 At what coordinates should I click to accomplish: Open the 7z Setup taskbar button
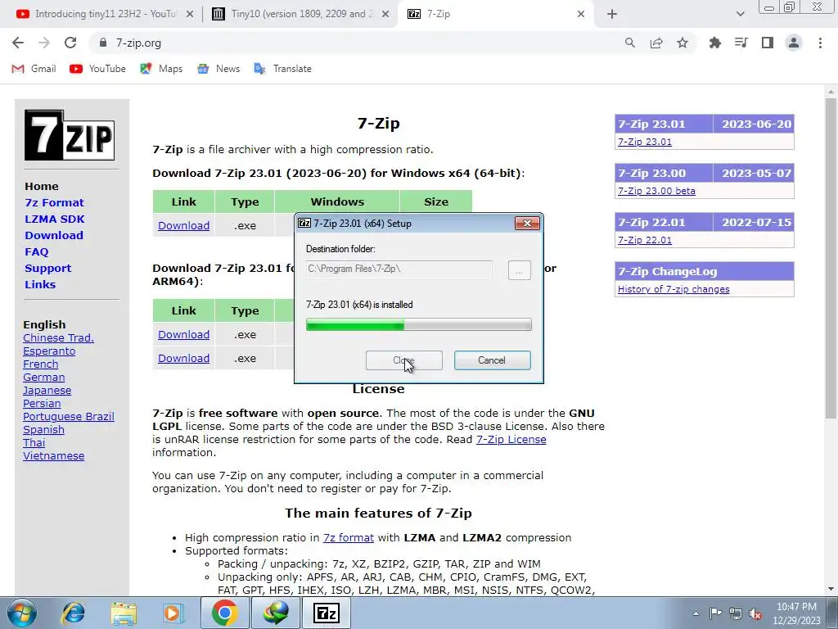pyautogui.click(x=327, y=613)
